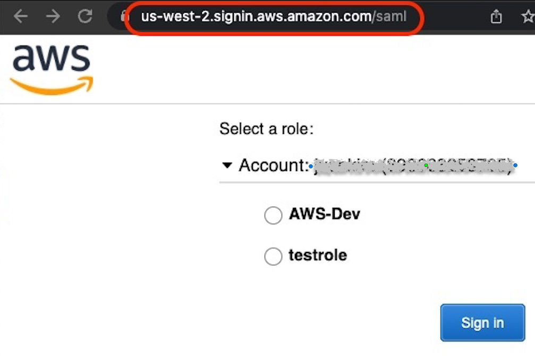Viewport: 535px width, 356px height.
Task: Go back to the previous page
Action: pos(20,16)
